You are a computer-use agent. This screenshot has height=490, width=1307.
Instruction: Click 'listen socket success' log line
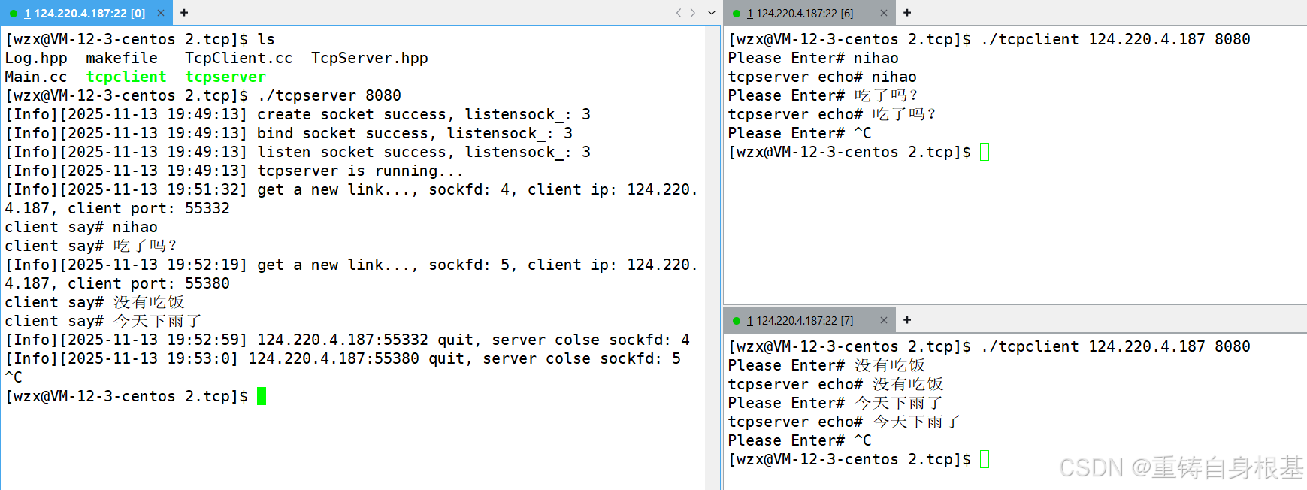[298, 152]
